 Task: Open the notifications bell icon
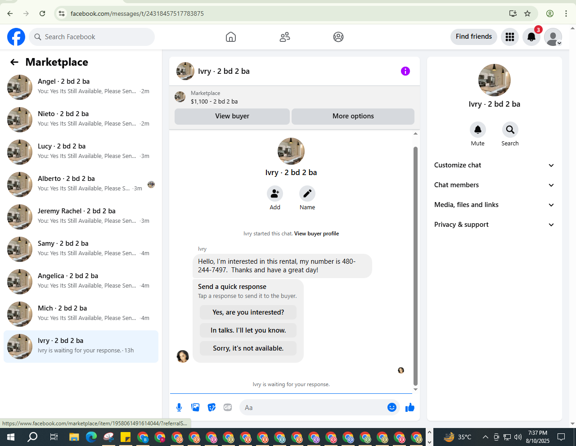point(531,37)
